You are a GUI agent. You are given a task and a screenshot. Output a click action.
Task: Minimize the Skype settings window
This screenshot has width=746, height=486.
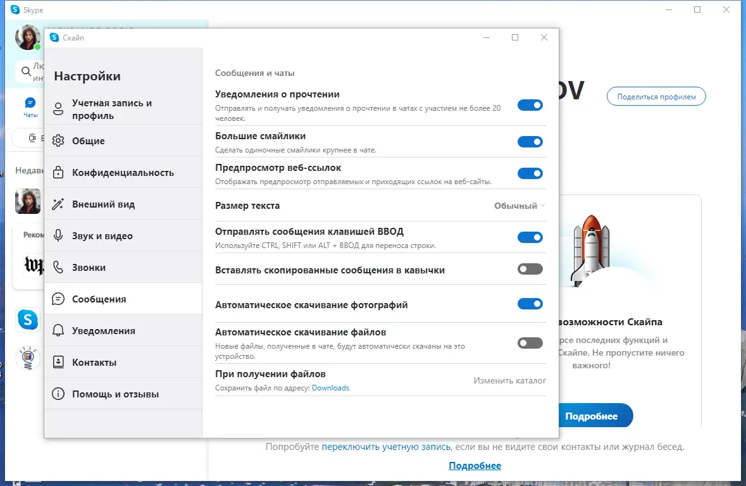tap(486, 37)
